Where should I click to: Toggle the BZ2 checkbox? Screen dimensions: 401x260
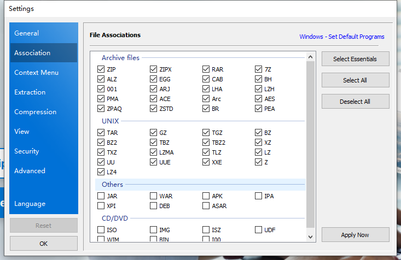click(x=101, y=143)
